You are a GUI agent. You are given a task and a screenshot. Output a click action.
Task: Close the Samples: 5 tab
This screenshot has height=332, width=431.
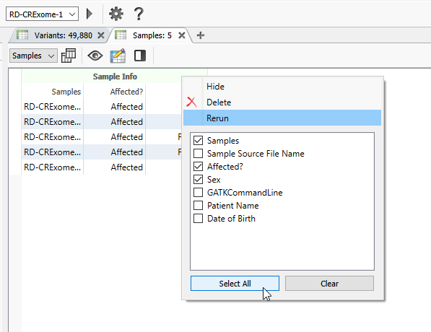click(182, 35)
